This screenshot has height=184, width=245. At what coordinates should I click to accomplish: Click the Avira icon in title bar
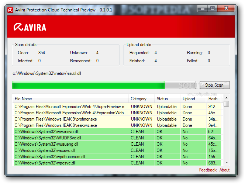tap(10, 10)
